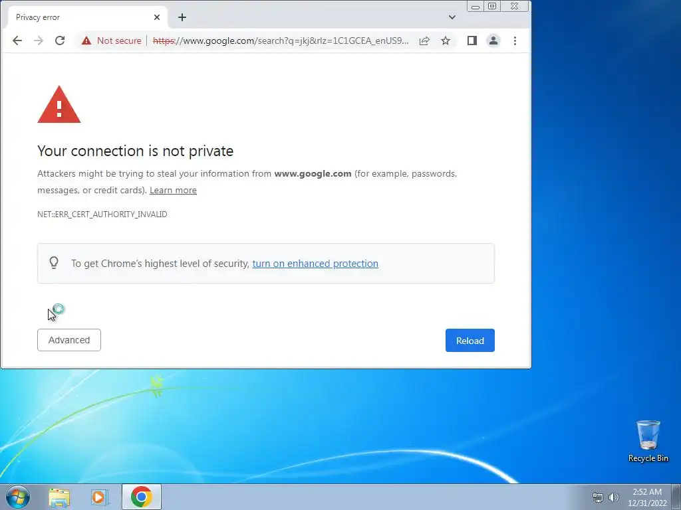Maximize the Chrome window
Image resolution: width=681 pixels, height=510 pixels.
[x=492, y=7]
